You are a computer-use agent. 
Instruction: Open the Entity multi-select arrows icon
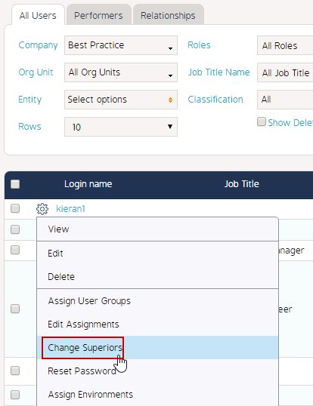170,100
